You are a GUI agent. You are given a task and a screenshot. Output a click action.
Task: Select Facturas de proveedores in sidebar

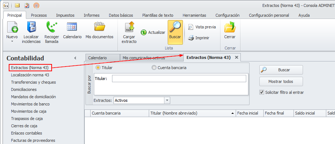[33, 140]
